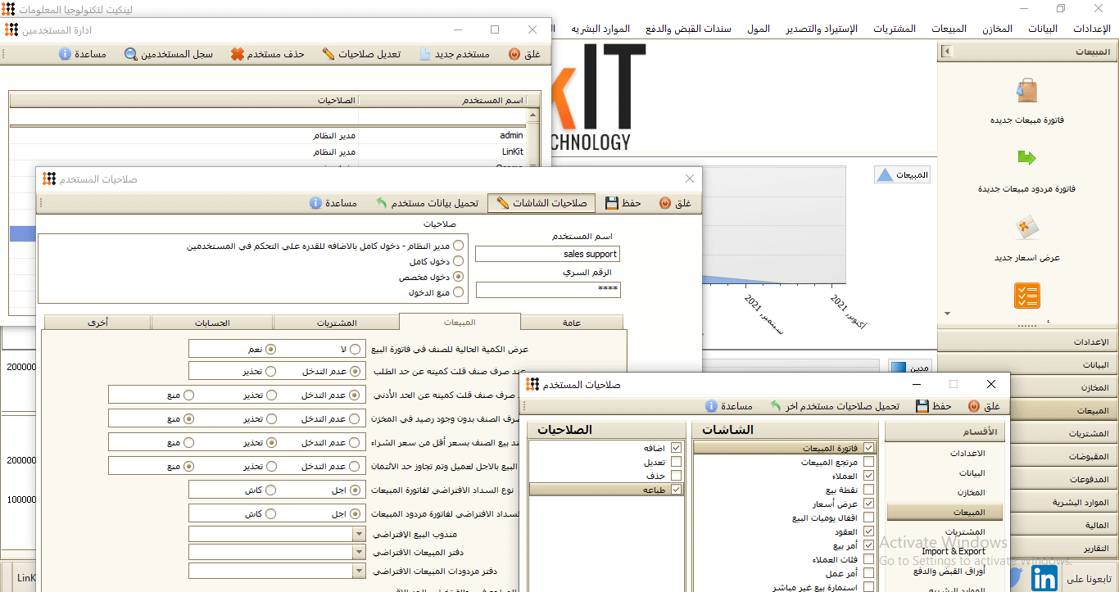Open the الموارد البشريه menu
Screen dimensions: 1119x592
pyautogui.click(x=600, y=29)
